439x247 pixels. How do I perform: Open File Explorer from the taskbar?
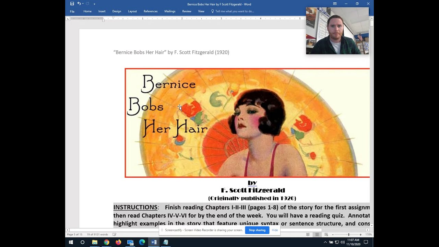coord(95,242)
